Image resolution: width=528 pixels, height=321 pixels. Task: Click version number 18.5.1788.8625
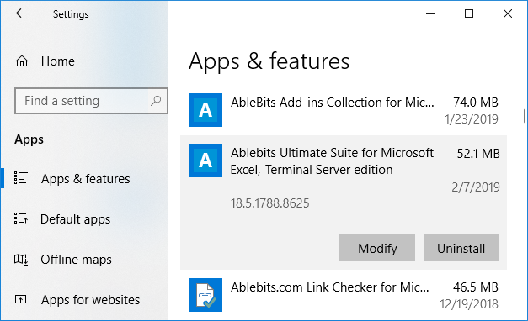point(269,203)
